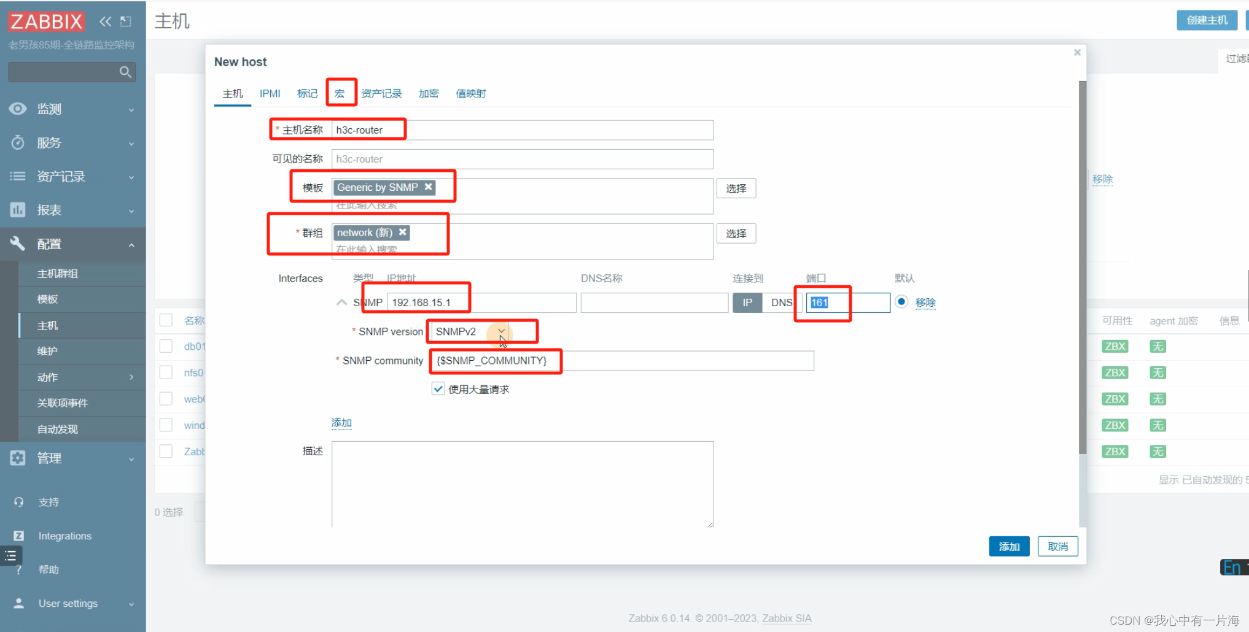Expand the 报表 menu chevron
This screenshot has width=1249, height=632.
[131, 210]
